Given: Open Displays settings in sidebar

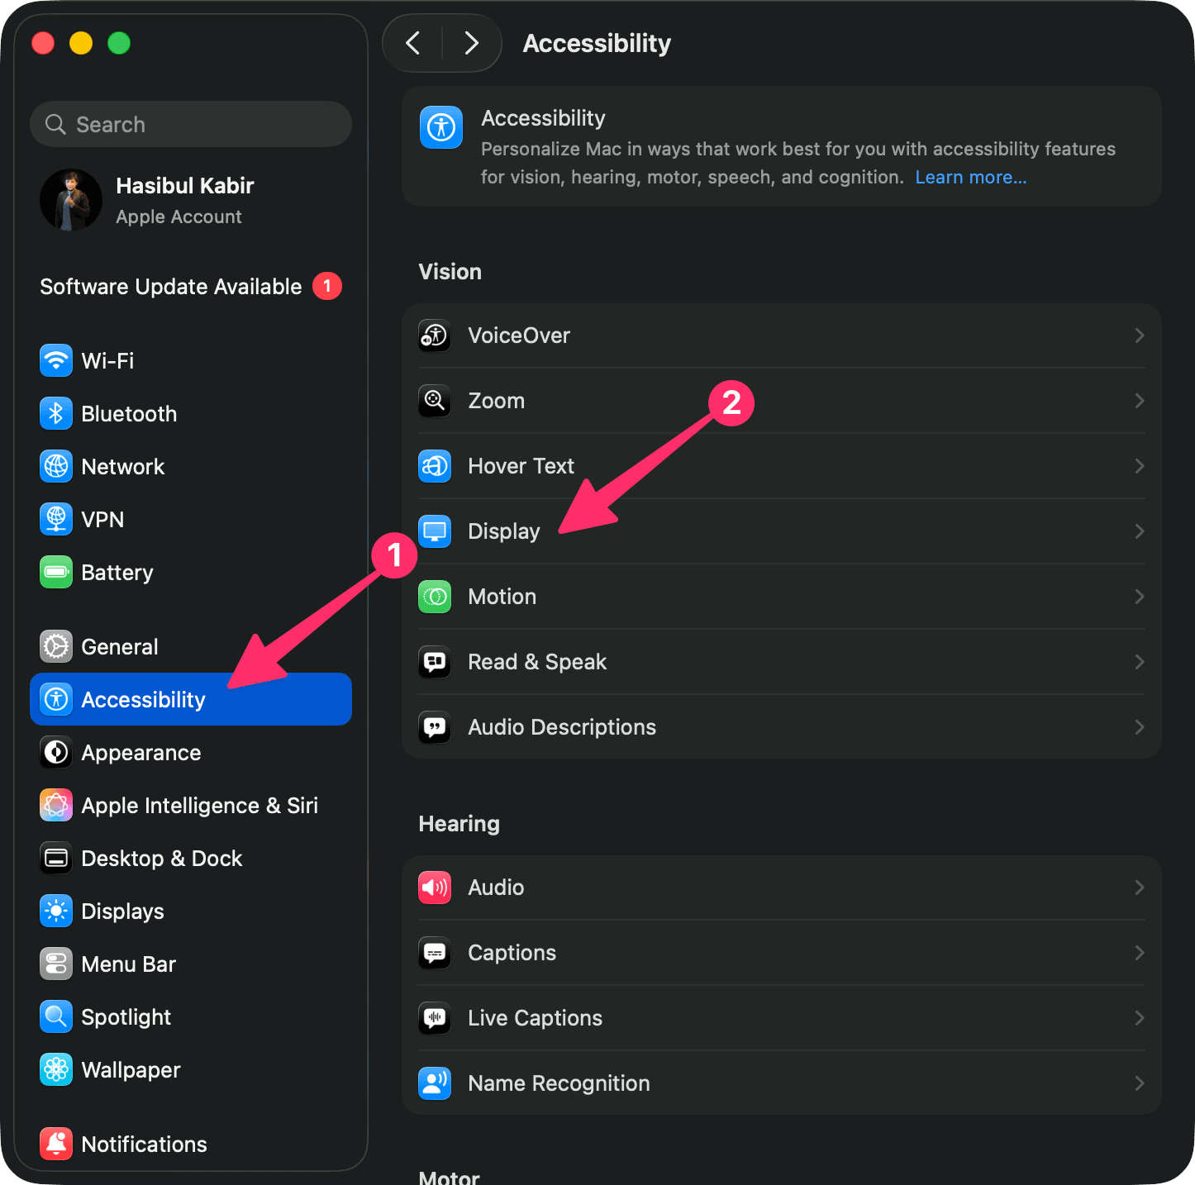Looking at the screenshot, I should (x=191, y=911).
